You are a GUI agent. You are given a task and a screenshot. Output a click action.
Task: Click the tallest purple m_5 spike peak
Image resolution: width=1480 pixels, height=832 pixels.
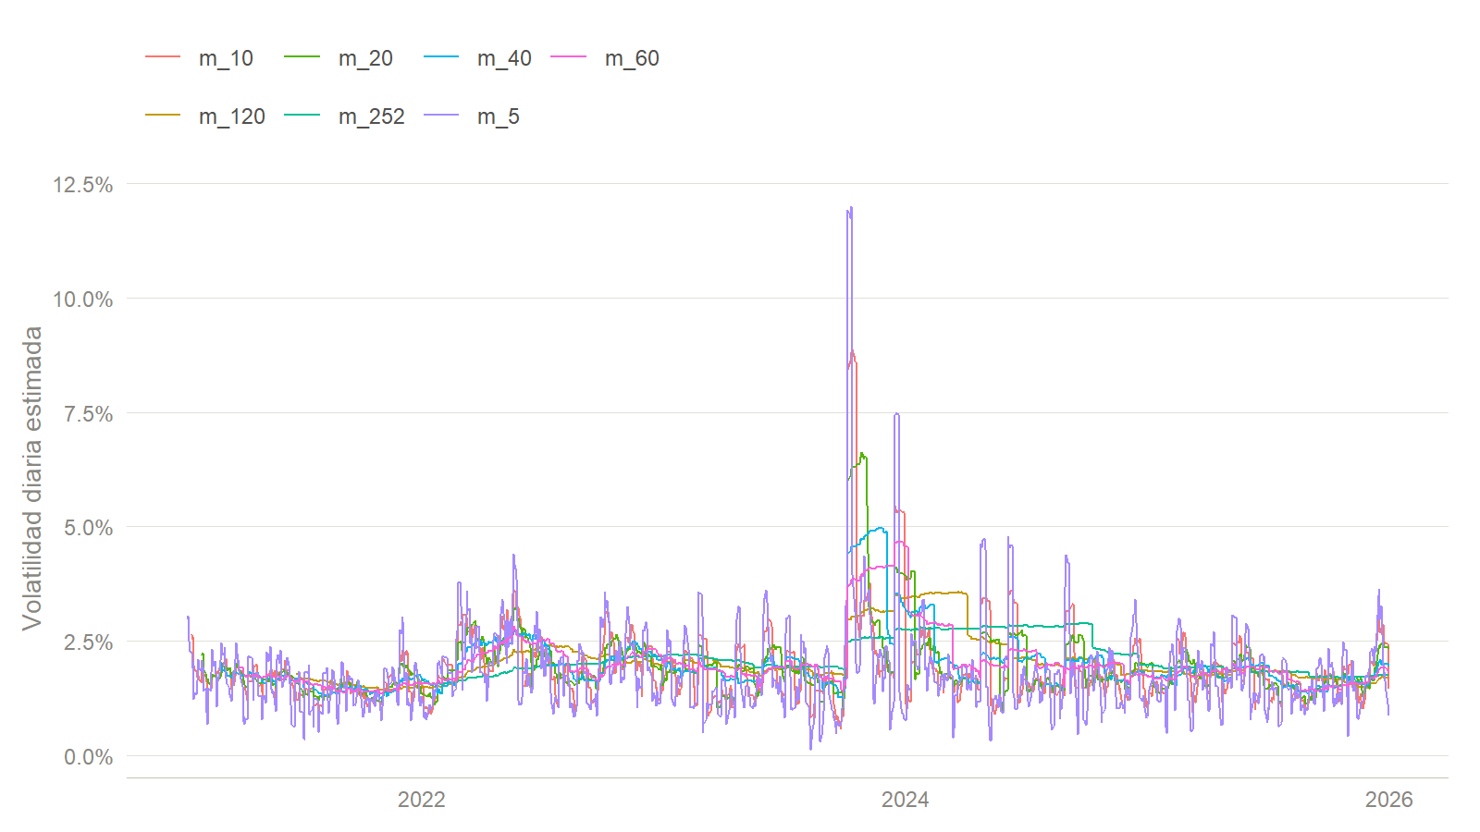850,208
